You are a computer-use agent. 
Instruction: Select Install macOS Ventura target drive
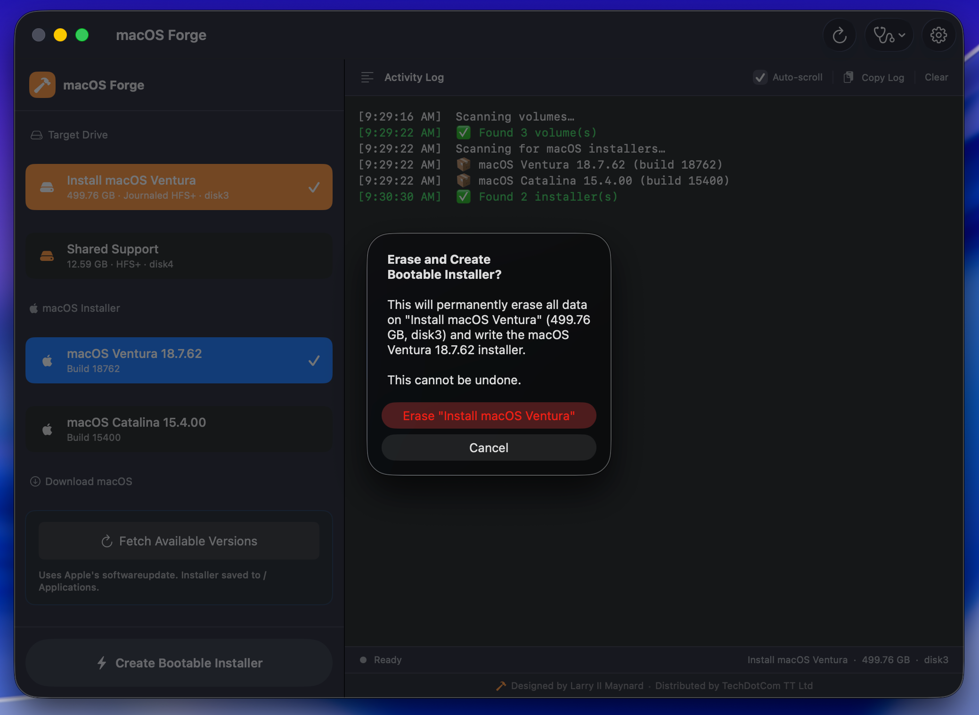(179, 187)
